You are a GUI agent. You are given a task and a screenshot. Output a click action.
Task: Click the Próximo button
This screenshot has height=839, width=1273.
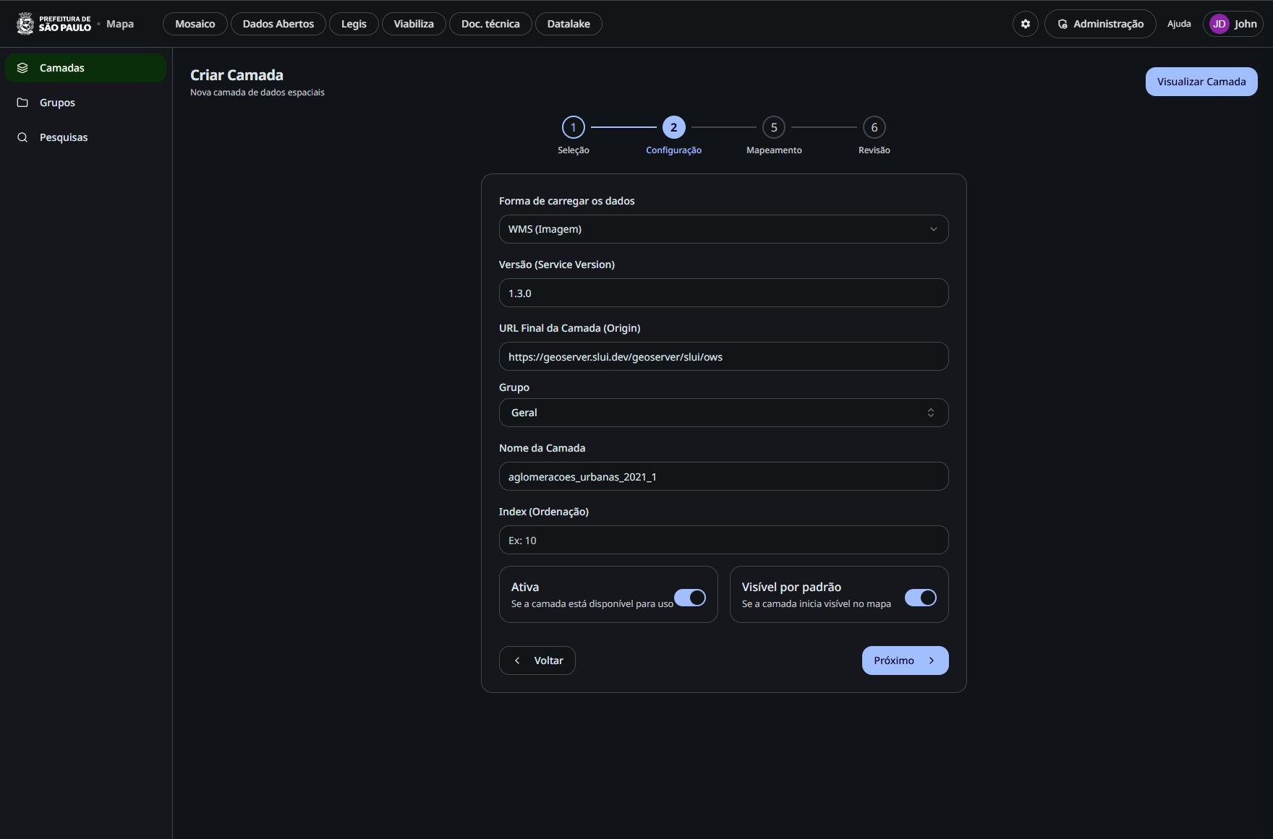(905, 661)
